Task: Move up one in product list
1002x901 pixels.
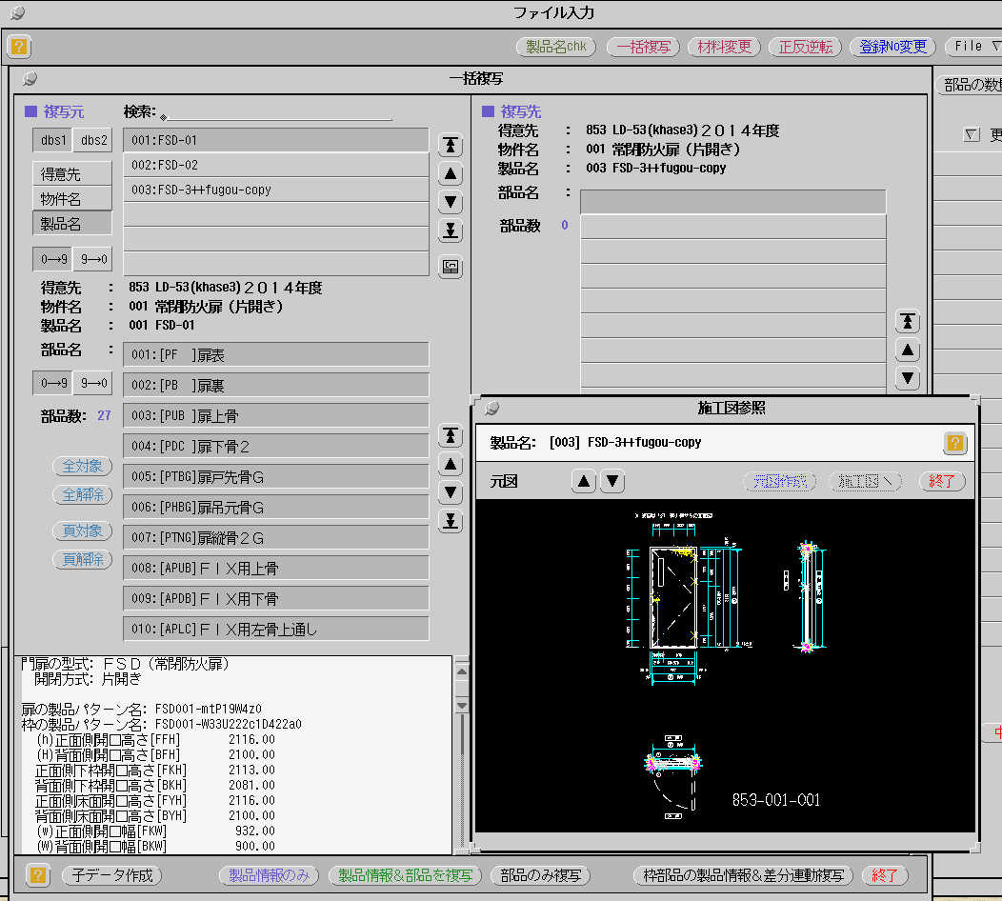Action: [451, 173]
